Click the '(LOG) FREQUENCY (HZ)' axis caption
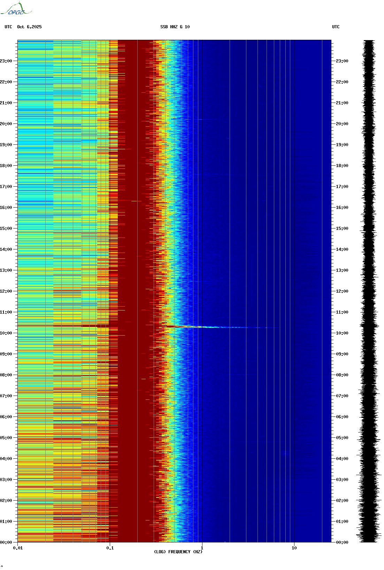Image resolution: width=384 pixels, height=570 pixels. point(178,552)
